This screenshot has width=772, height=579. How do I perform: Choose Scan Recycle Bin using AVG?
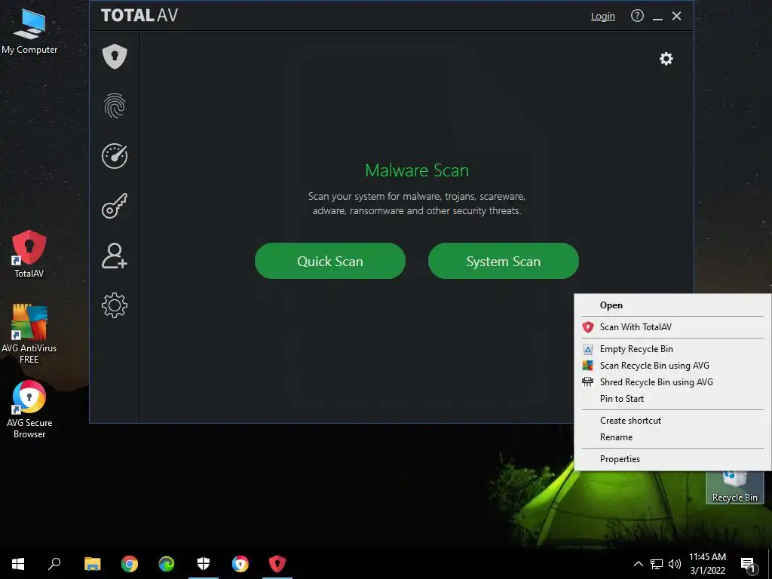coord(672,366)
